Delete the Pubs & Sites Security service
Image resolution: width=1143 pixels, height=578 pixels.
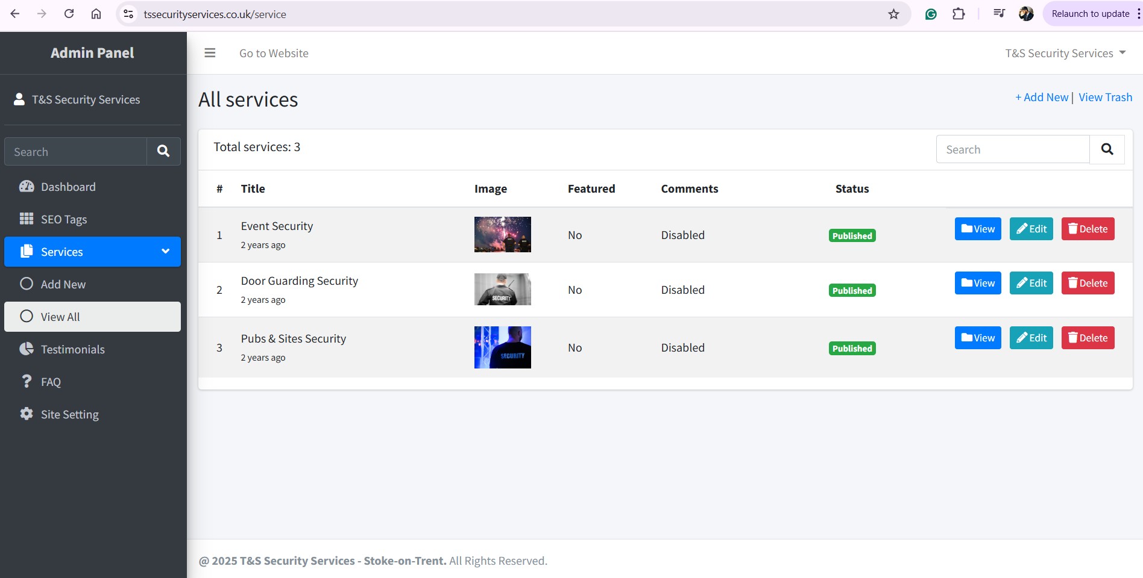point(1088,338)
